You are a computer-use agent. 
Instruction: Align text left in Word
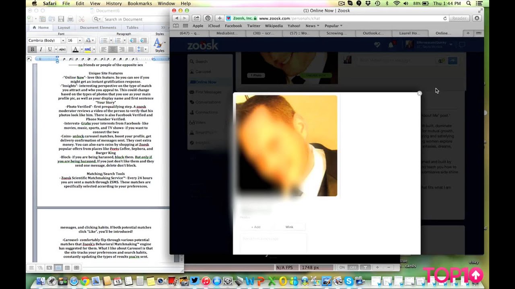click(x=103, y=49)
